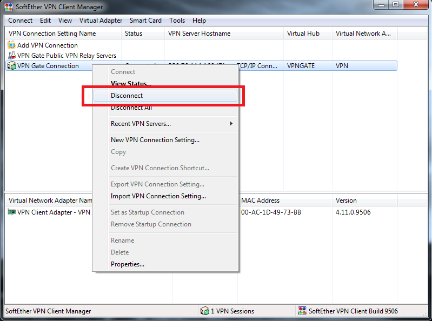Open the Tools menu
432x321 pixels.
click(x=177, y=21)
